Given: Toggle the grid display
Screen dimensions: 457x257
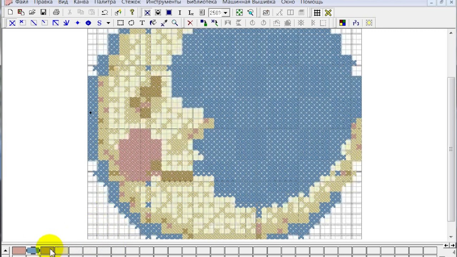Looking at the screenshot, I should pyautogui.click(x=317, y=12).
